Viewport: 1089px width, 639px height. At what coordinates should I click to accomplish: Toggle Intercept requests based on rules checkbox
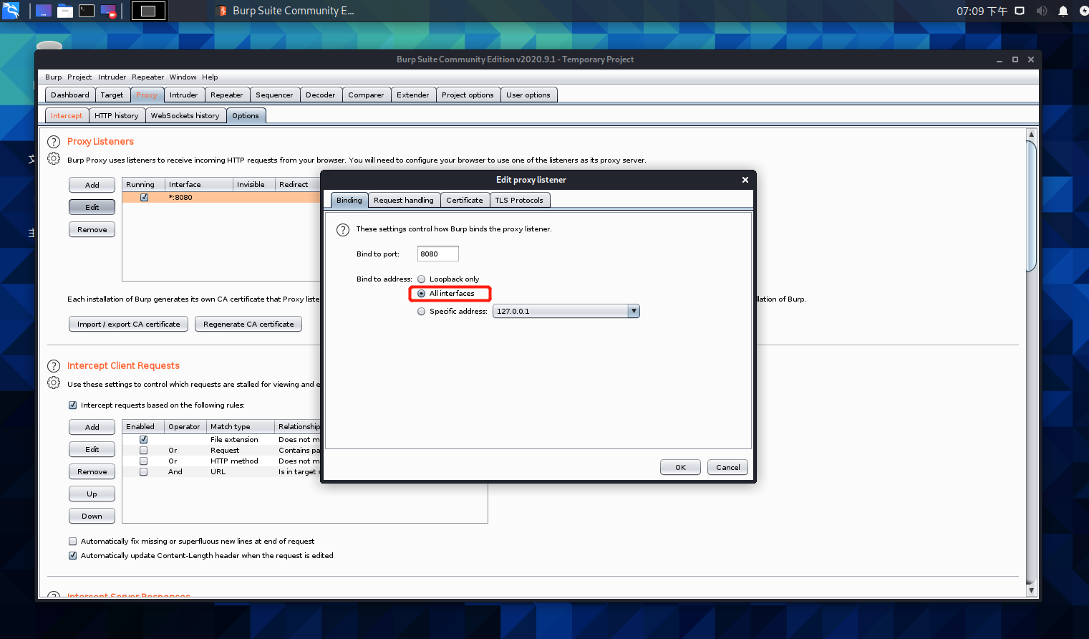(72, 405)
